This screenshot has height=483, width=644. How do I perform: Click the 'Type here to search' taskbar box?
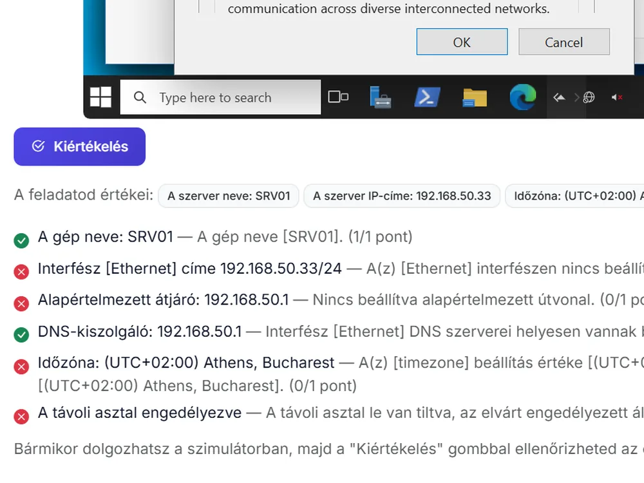pyautogui.click(x=220, y=97)
